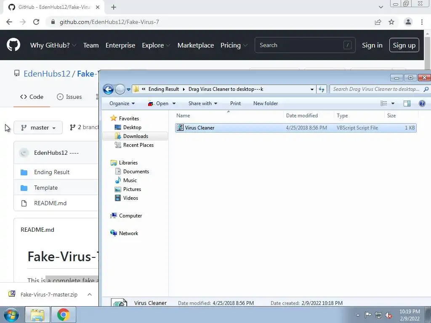Click Sign in on GitHub
The width and height of the screenshot is (431, 323).
pos(372,45)
